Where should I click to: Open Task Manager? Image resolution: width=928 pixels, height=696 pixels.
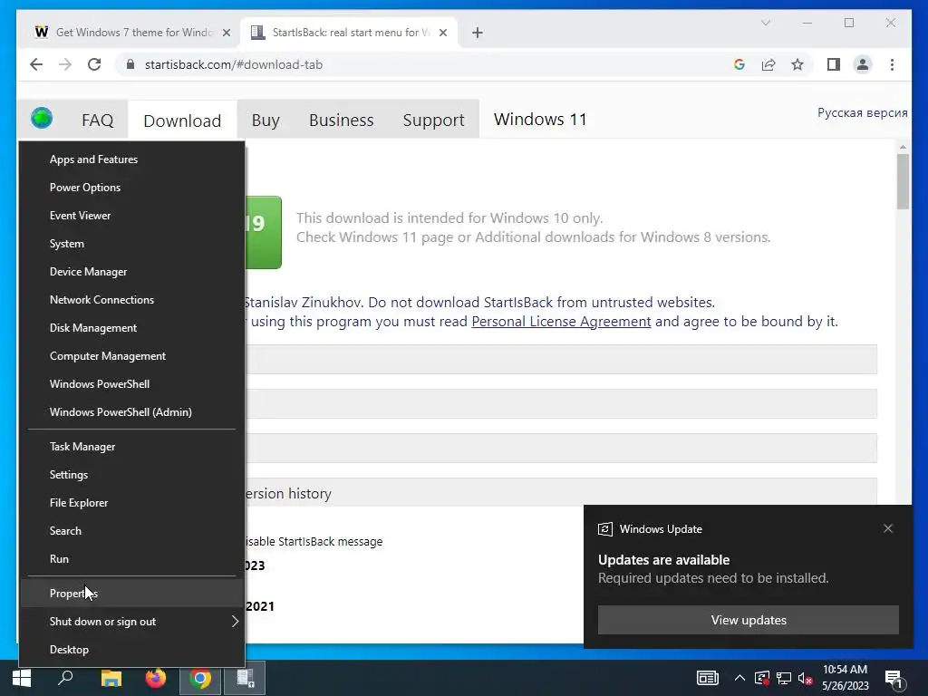point(132,447)
